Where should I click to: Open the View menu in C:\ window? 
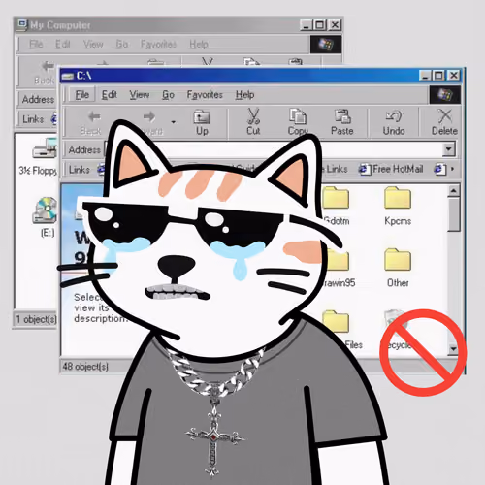click(x=140, y=95)
